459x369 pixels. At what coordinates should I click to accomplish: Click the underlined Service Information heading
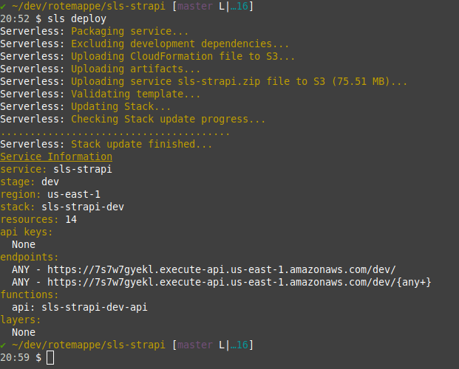click(x=56, y=156)
